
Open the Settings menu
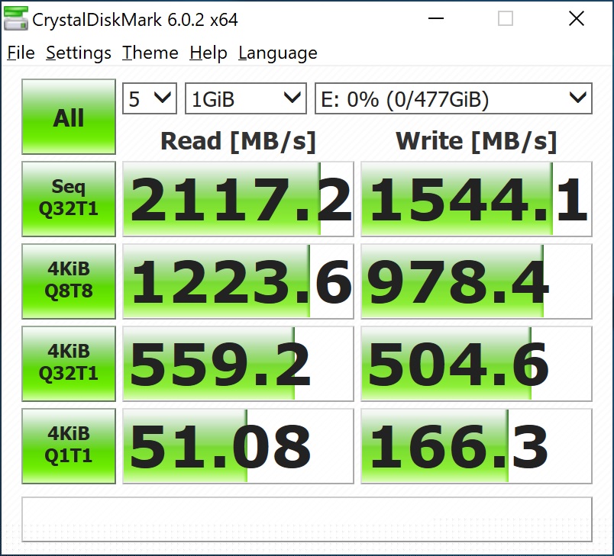tap(79, 53)
